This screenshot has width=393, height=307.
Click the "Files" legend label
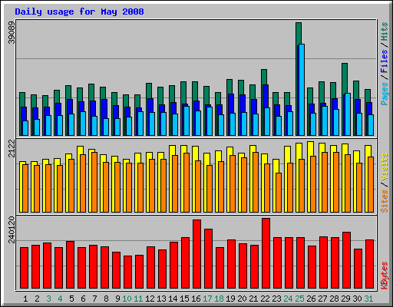(x=385, y=61)
